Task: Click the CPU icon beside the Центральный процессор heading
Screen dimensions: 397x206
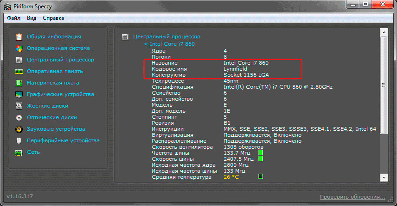Action: (x=125, y=37)
